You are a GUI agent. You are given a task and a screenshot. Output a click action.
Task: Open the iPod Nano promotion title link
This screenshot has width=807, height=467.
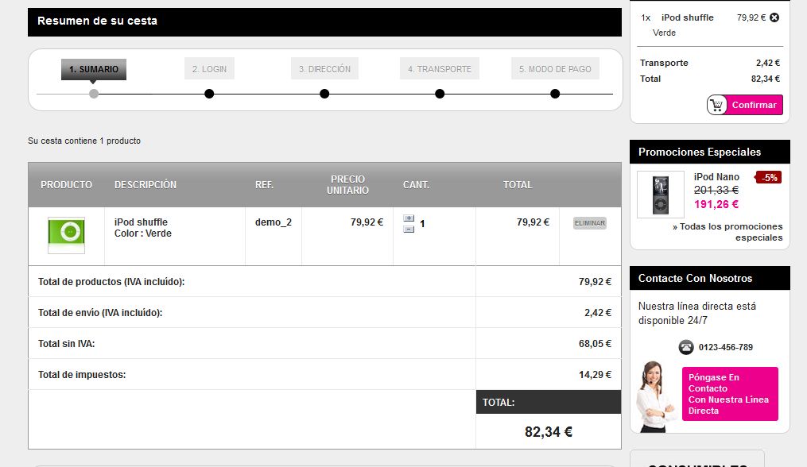[x=716, y=177]
